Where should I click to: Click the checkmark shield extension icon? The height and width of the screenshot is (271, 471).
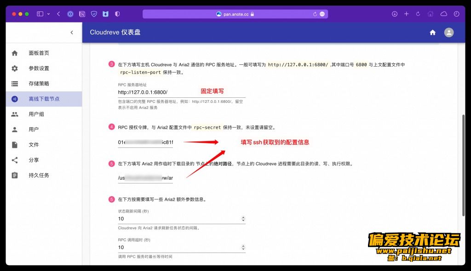pos(94,14)
